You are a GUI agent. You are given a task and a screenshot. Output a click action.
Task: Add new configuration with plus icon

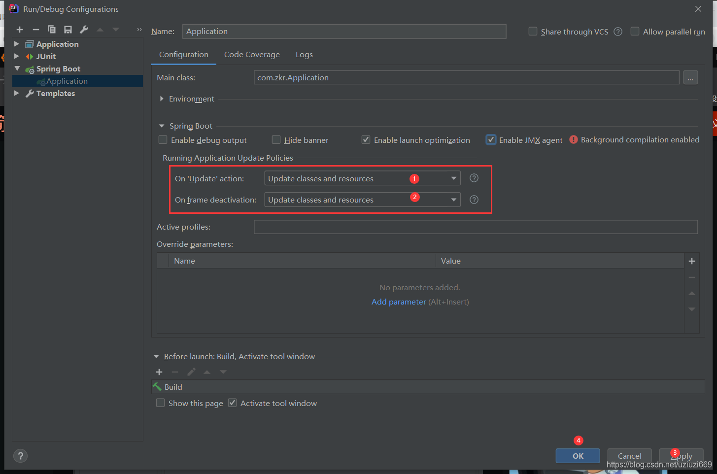coord(20,30)
